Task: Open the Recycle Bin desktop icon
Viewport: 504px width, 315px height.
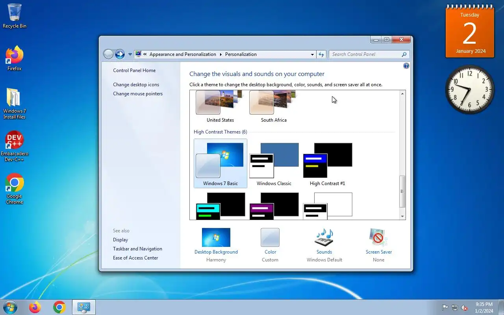Action: pyautogui.click(x=15, y=16)
